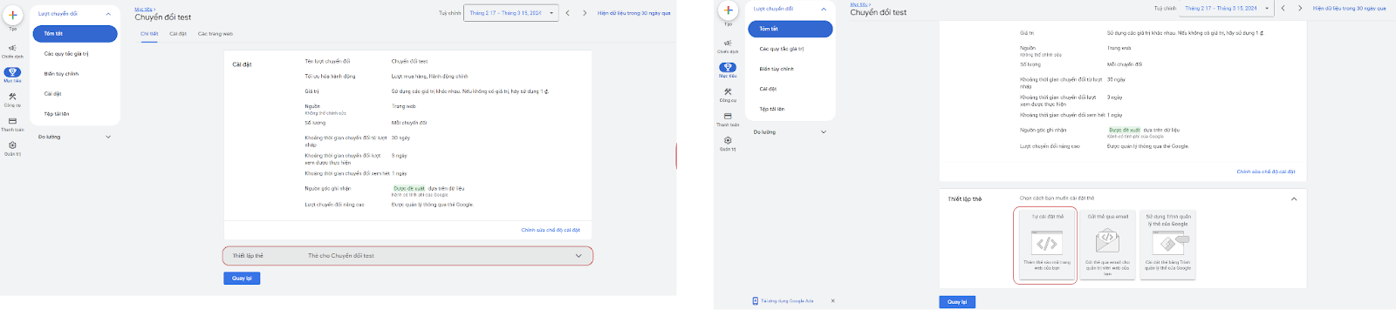The image size is (1396, 316).
Task: Go to previous date period arrow, left pane
Action: [x=567, y=13]
